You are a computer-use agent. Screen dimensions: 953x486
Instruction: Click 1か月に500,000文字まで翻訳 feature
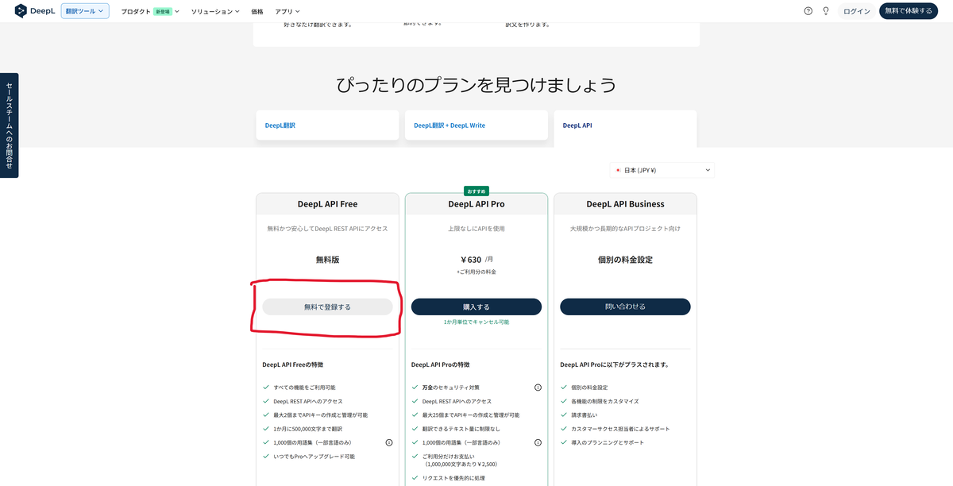[309, 429]
